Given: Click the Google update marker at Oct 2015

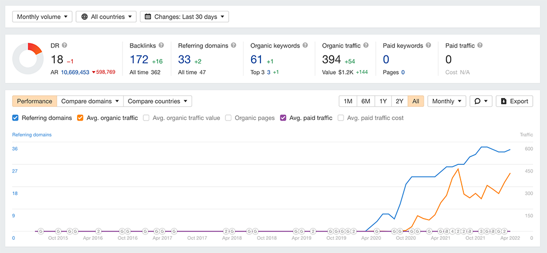Looking at the screenshot, I should pos(59,231).
